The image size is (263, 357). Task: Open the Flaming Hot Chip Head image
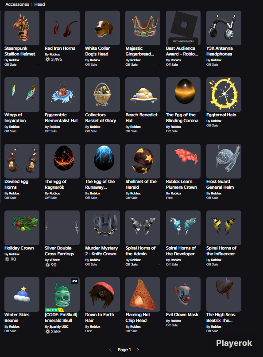click(x=143, y=294)
